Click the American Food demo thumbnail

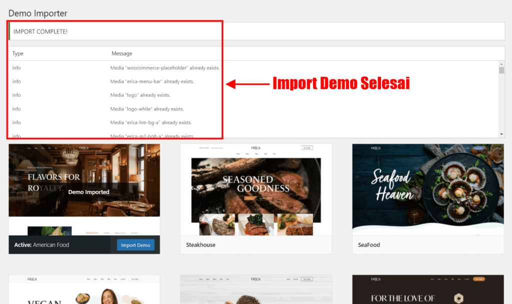click(x=84, y=189)
